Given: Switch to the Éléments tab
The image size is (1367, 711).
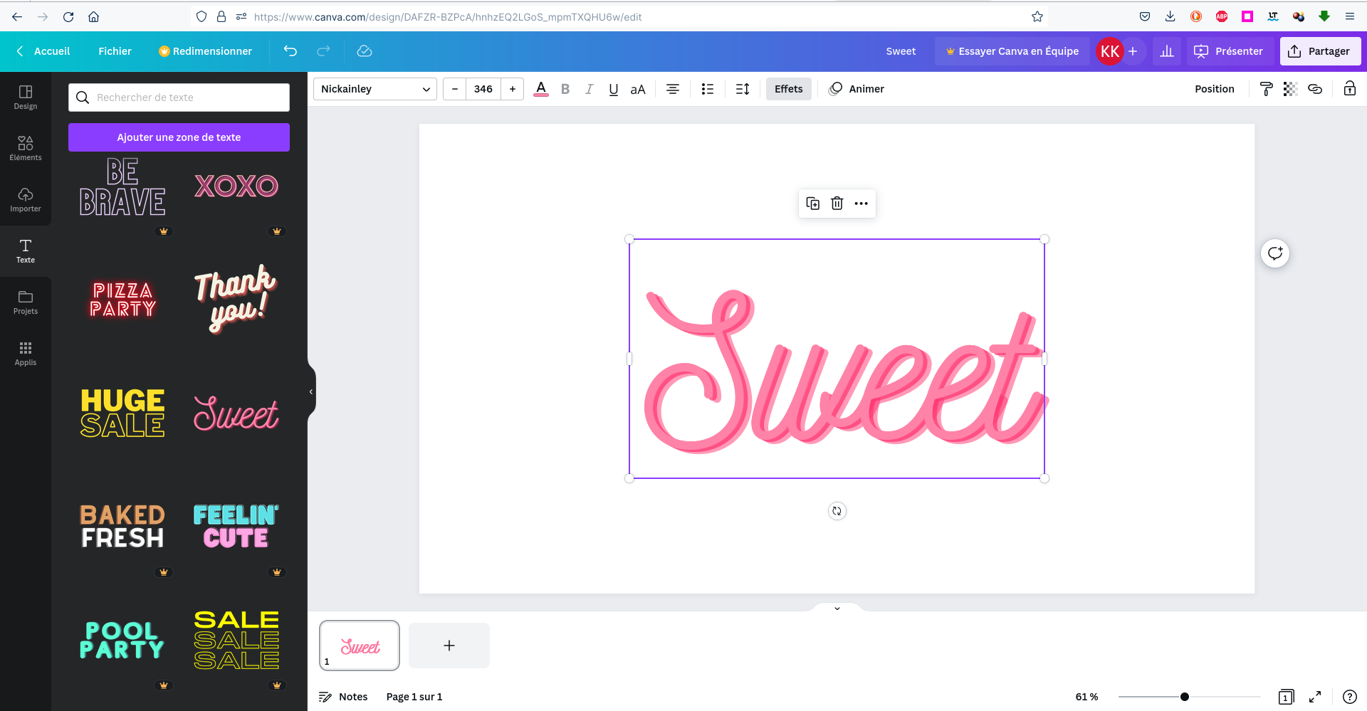Looking at the screenshot, I should coord(26,148).
